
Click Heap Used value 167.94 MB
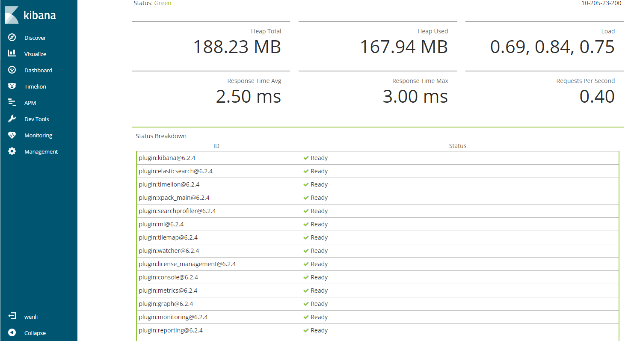404,47
